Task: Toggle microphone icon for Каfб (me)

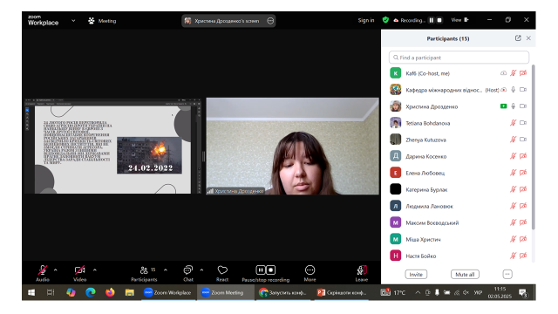Action: pos(513,73)
